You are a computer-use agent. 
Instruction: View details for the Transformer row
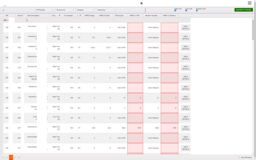[186, 88]
